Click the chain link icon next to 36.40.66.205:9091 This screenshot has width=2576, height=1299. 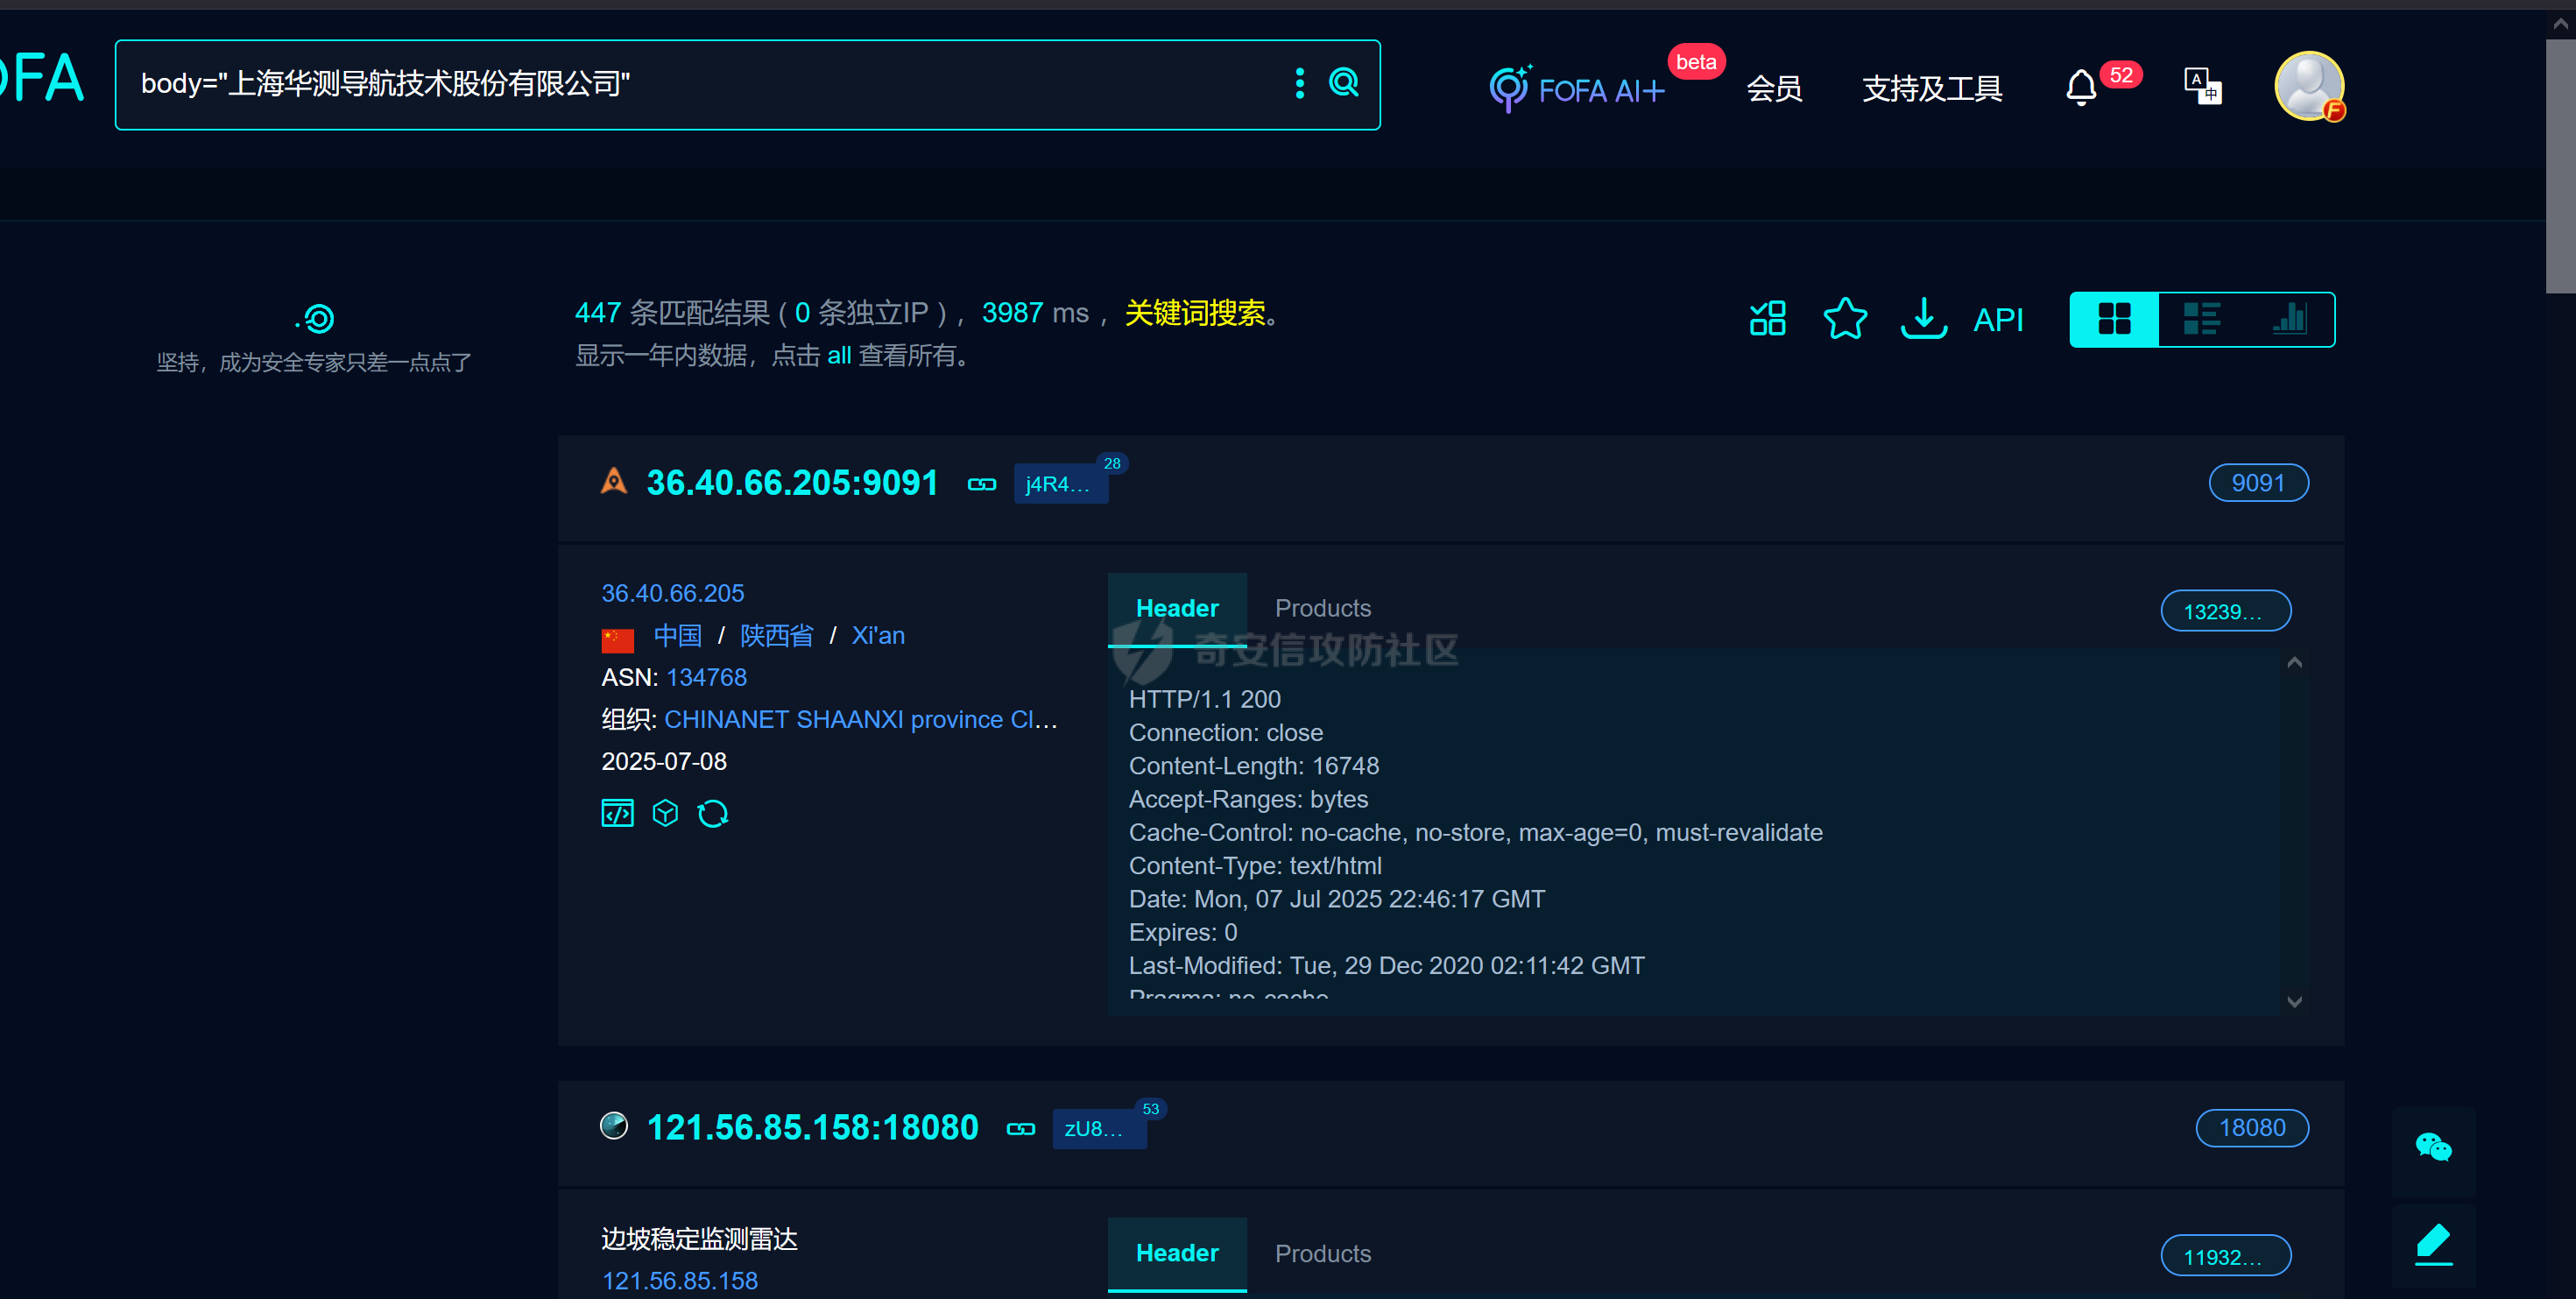coord(981,484)
